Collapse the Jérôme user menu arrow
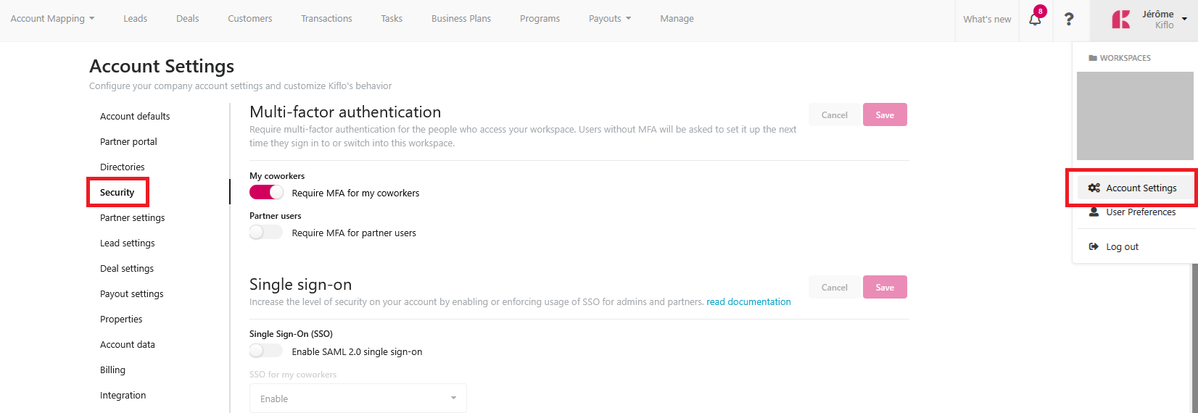 [x=1184, y=20]
